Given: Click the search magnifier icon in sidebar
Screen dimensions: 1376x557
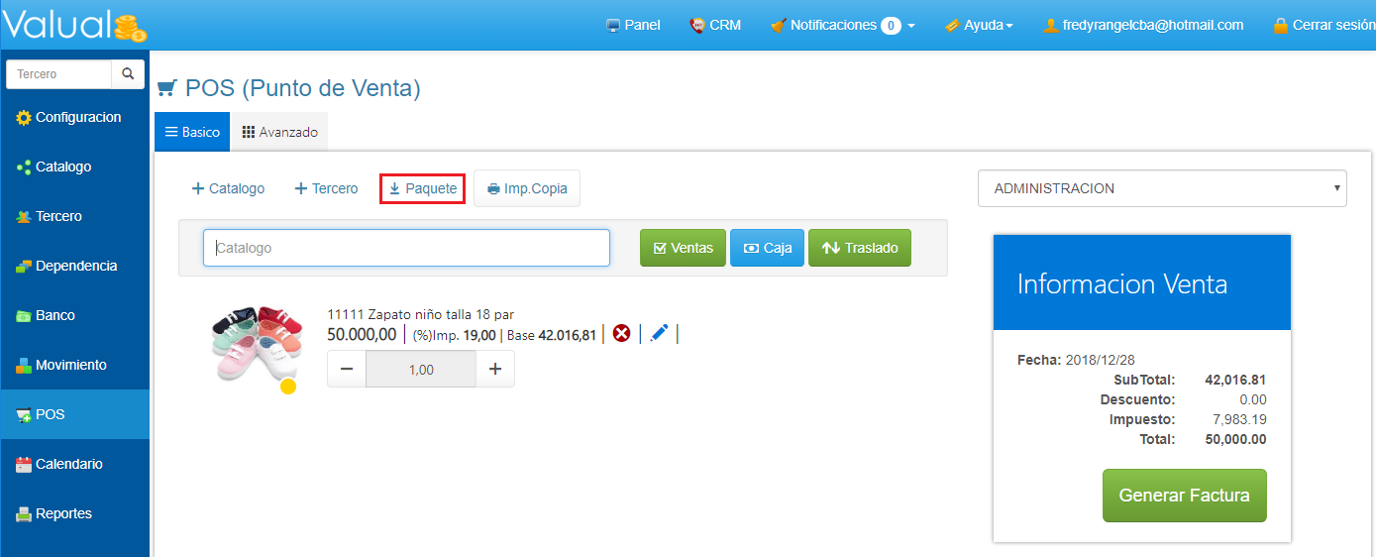Looking at the screenshot, I should [x=128, y=74].
